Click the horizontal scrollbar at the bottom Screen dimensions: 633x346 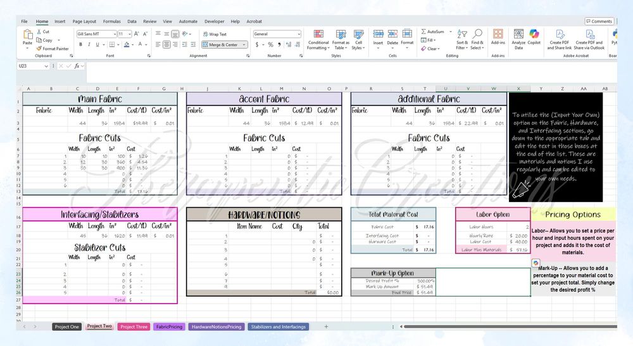click(510, 326)
